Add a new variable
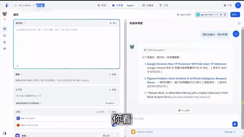 [113, 75]
